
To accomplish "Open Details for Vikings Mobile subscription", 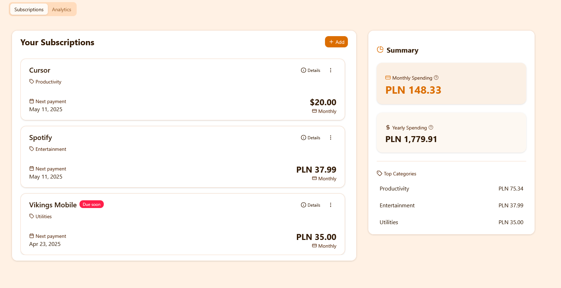I will (311, 205).
